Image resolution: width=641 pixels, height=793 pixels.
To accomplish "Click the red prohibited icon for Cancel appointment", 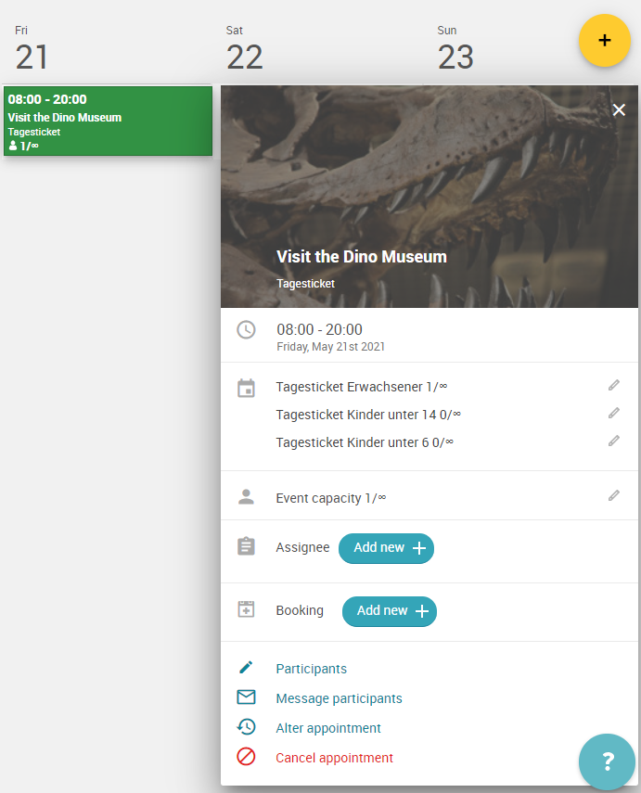I will coord(246,757).
